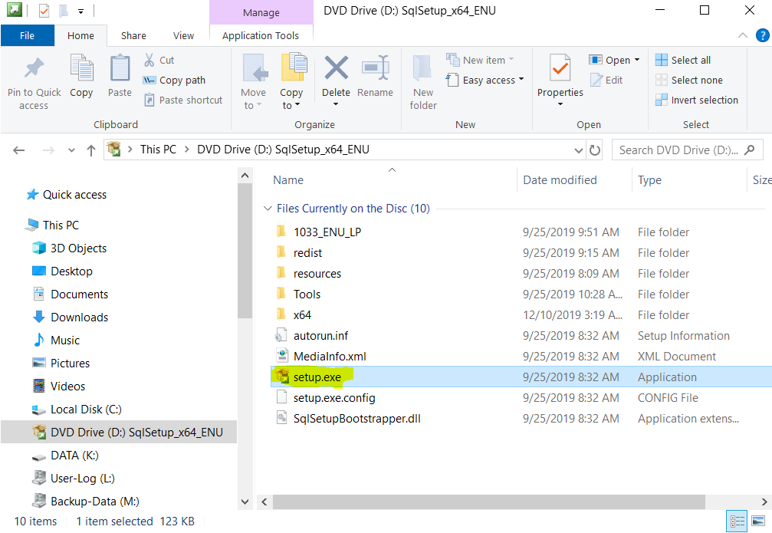This screenshot has width=772, height=533.
Task: Expand the address bar history dropdown
Action: click(579, 150)
